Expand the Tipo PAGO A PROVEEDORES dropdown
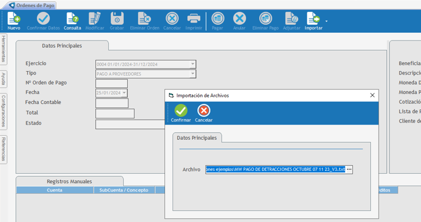 coord(193,74)
